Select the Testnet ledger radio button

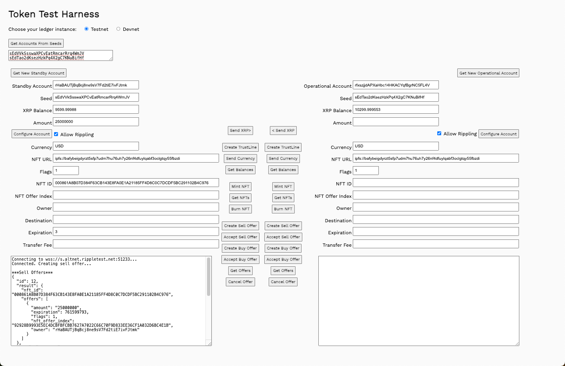(86, 29)
